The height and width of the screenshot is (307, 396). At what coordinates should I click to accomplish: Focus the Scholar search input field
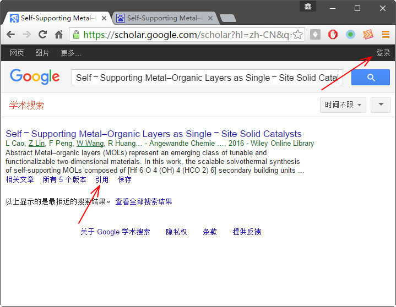(207, 78)
